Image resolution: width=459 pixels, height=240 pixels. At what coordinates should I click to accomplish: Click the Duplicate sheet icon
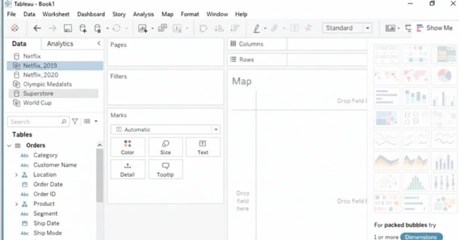(162, 28)
